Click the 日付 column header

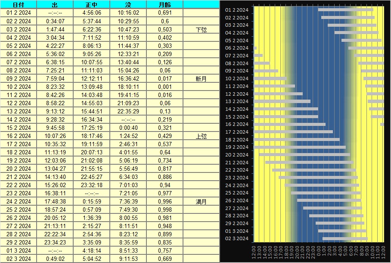point(19,5)
